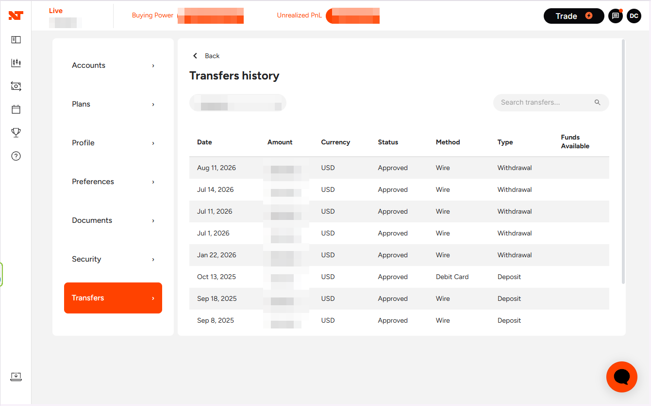Open the dashboard panel sidebar icon
The height and width of the screenshot is (406, 651).
pos(16,40)
